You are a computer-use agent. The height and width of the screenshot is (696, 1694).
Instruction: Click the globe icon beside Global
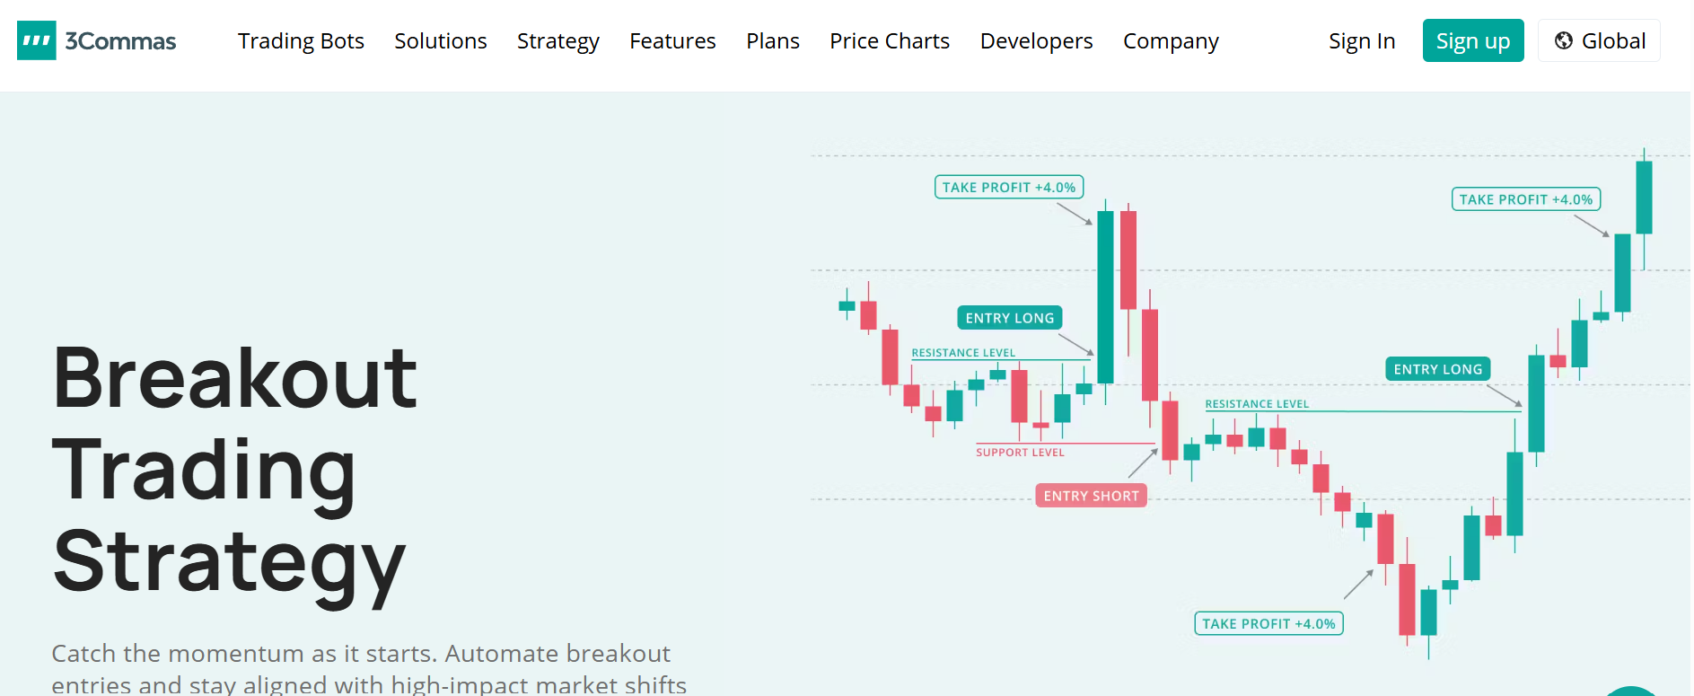coord(1563,40)
